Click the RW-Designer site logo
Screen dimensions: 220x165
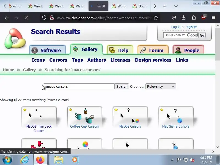pyautogui.click(x=15, y=38)
